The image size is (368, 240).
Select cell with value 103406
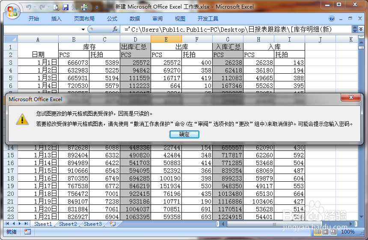point(258,201)
